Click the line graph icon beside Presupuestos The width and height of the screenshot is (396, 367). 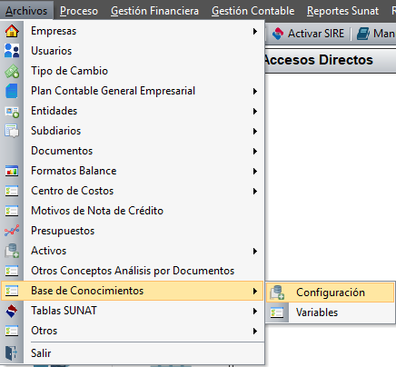point(12,231)
